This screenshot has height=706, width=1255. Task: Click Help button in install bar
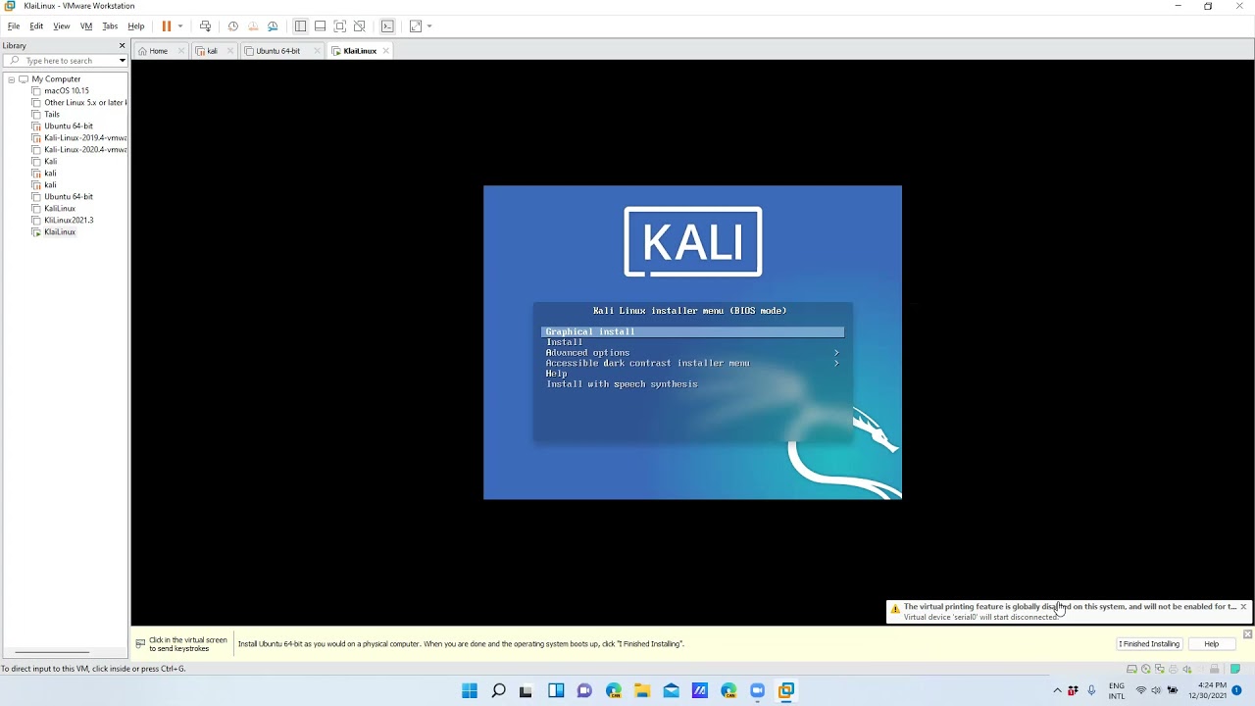1211,644
